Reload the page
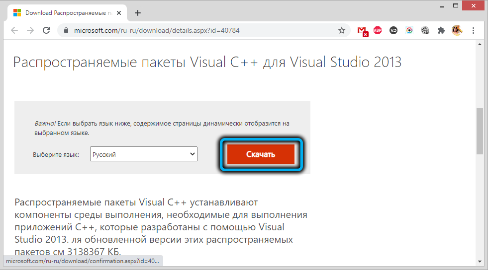The width and height of the screenshot is (488, 270). coord(46,30)
